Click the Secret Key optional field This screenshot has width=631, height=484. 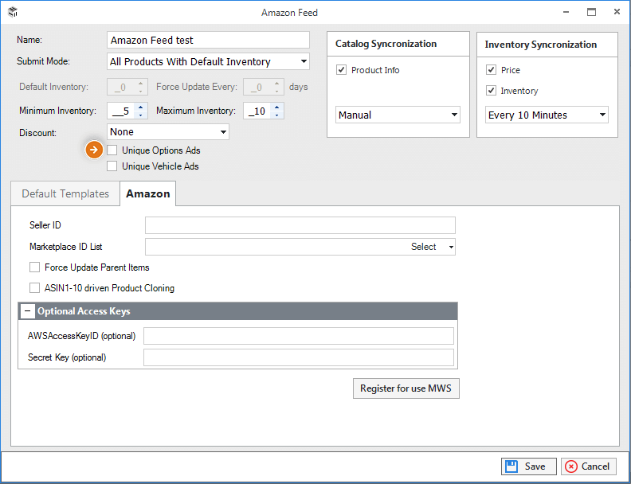pyautogui.click(x=299, y=357)
